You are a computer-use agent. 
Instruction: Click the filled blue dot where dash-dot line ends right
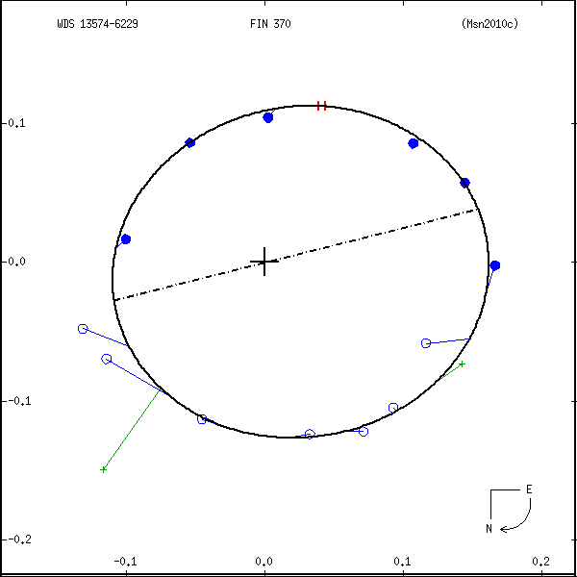(464, 183)
